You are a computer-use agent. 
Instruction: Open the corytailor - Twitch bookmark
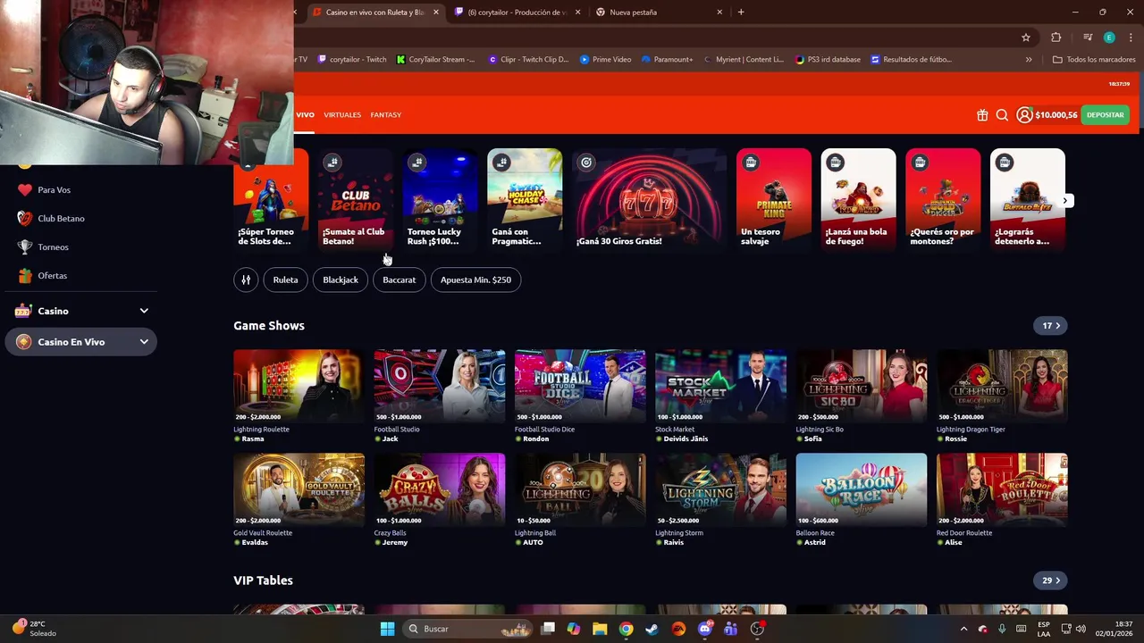tap(352, 60)
